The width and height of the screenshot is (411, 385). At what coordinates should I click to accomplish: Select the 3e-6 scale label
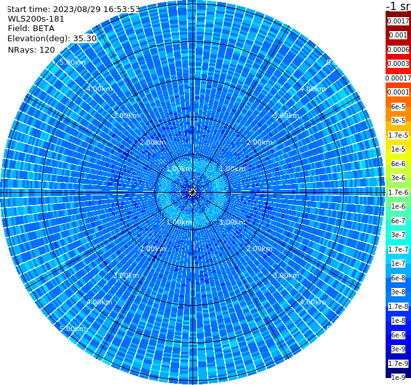(398, 178)
